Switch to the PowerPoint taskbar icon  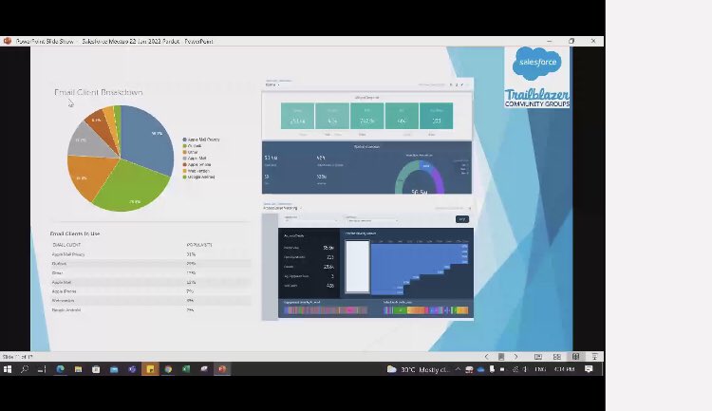222,369
